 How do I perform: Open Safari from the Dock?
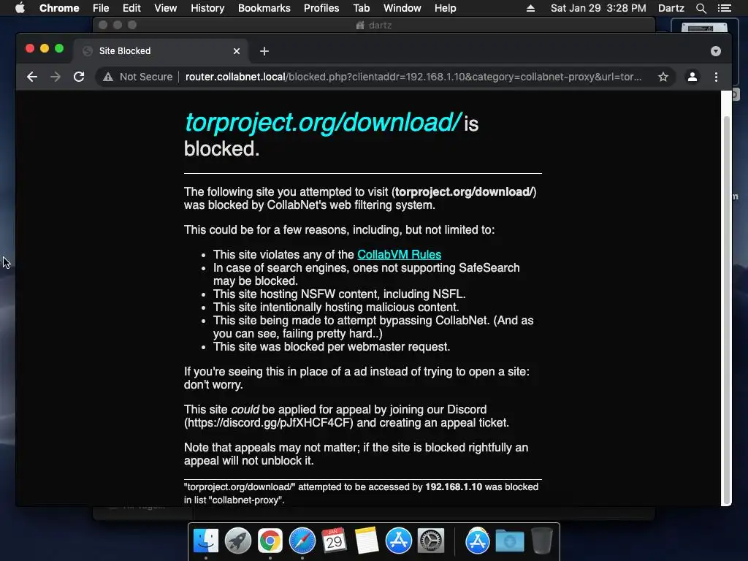tap(302, 541)
